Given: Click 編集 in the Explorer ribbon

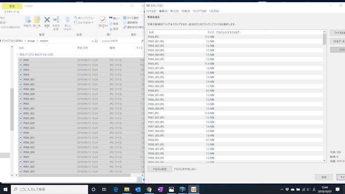Looking at the screenshot, I should [x=114, y=24].
